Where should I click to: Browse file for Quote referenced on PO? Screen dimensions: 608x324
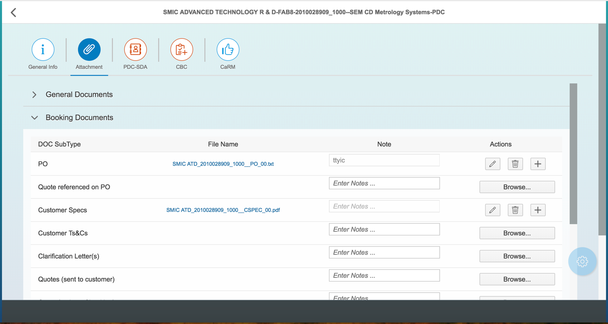click(x=517, y=187)
